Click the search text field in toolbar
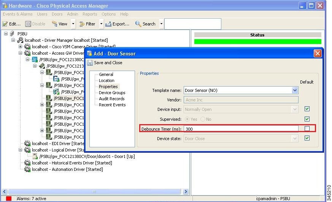The width and height of the screenshot is (332, 202). 193,24
